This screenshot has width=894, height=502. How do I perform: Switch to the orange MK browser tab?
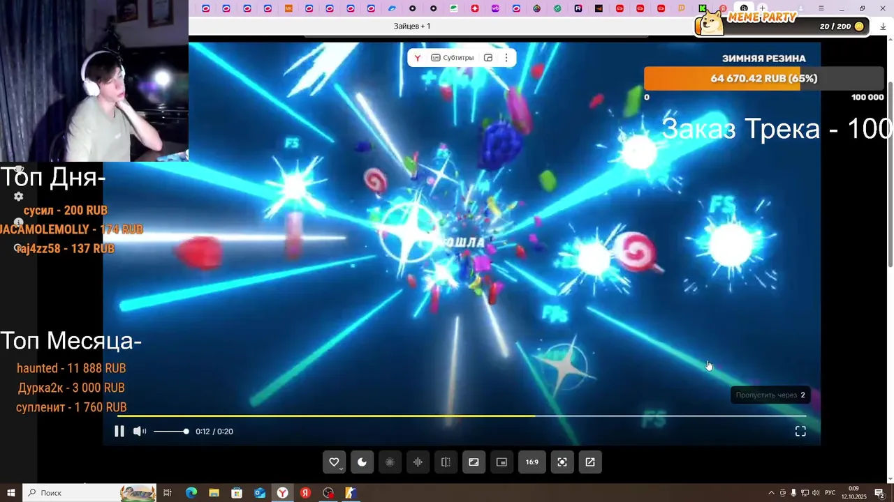tap(288, 8)
